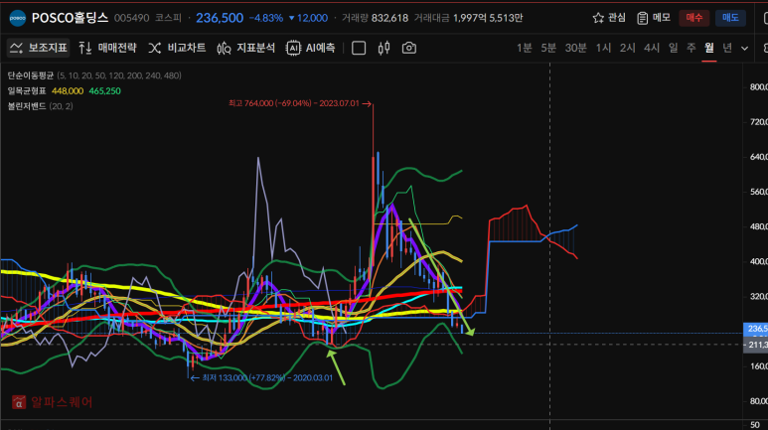The image size is (768, 430).
Task: Open AI예측 prediction tool
Action: point(311,48)
